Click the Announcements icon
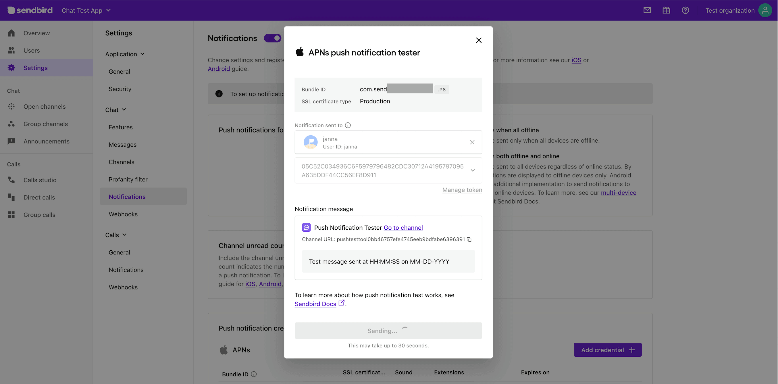778x384 pixels. [x=11, y=141]
